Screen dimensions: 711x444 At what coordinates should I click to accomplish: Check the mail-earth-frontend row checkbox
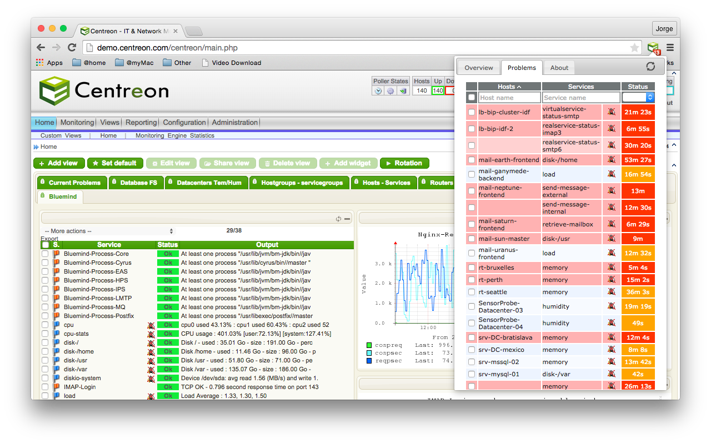(472, 160)
